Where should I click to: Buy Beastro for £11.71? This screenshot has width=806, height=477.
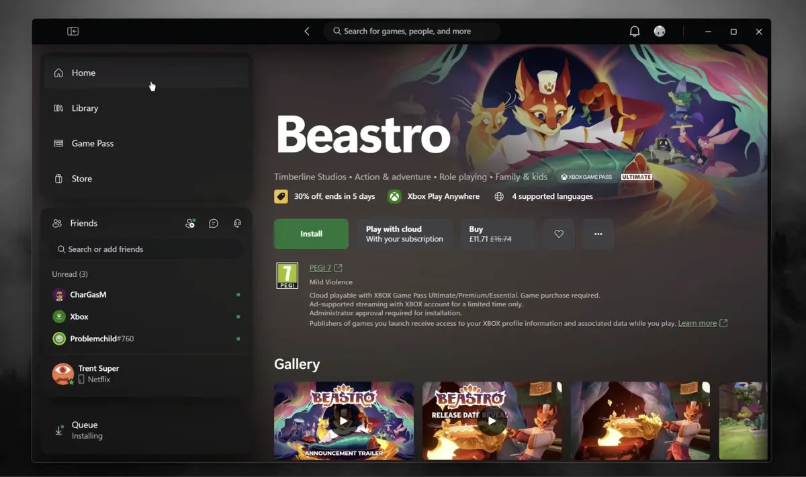[x=498, y=234]
